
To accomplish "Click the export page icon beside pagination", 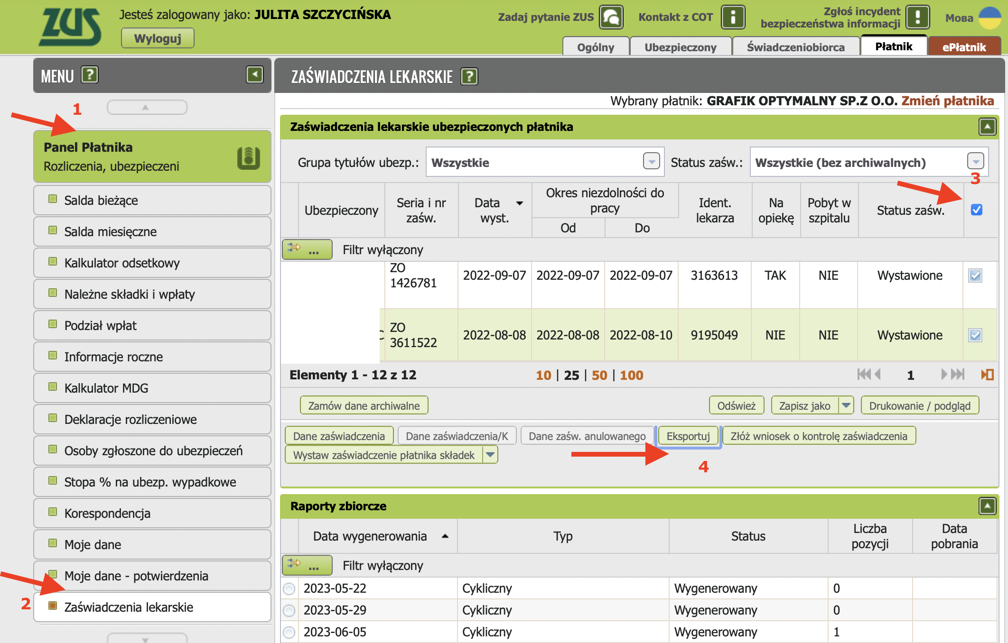I will point(987,375).
